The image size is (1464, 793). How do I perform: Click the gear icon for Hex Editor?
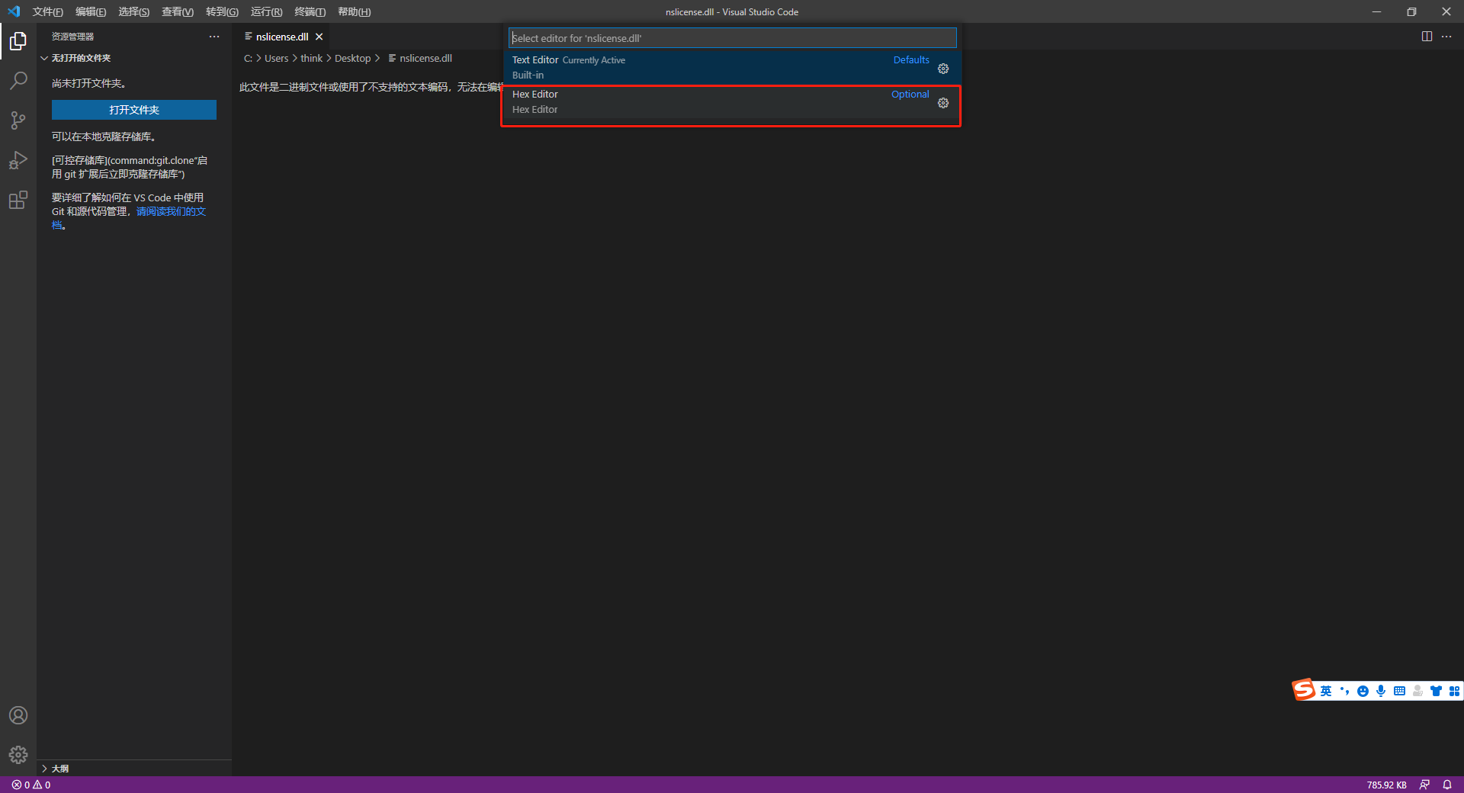pyautogui.click(x=943, y=103)
